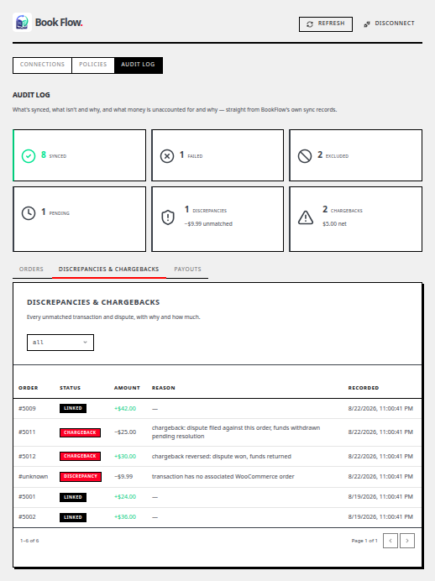The width and height of the screenshot is (435, 581).
Task: Open the Payouts sub-tab
Action: [x=188, y=270]
